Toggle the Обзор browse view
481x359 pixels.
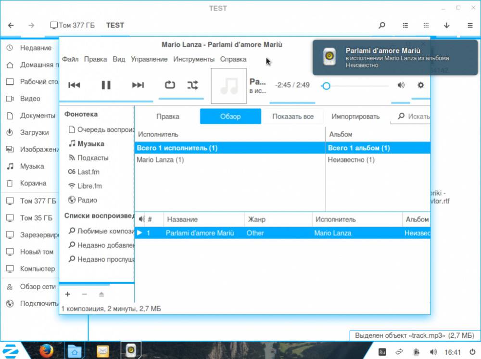pyautogui.click(x=230, y=116)
